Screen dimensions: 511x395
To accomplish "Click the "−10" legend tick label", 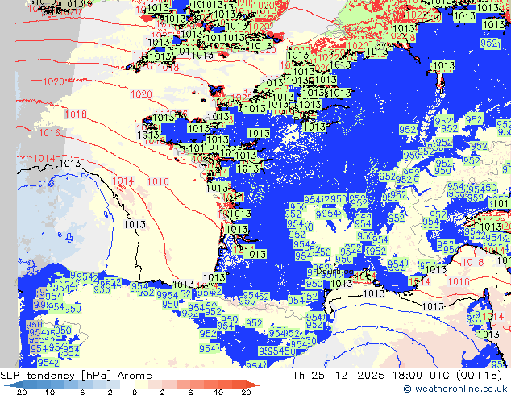I will coord(47,392).
